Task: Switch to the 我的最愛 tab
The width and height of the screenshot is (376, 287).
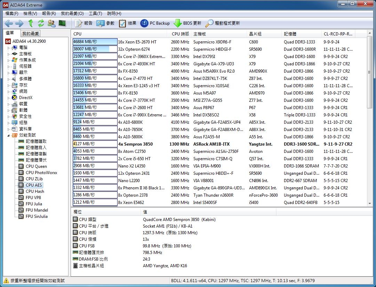Action: [30, 34]
